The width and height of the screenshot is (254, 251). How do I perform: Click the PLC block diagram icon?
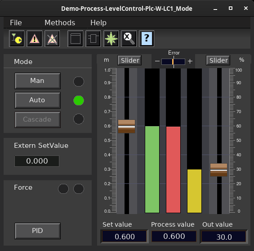pyautogui.click(x=93, y=38)
